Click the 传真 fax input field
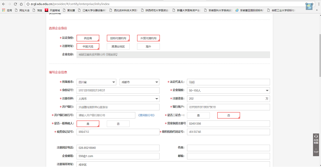This screenshot has height=167, width=321. [228, 148]
